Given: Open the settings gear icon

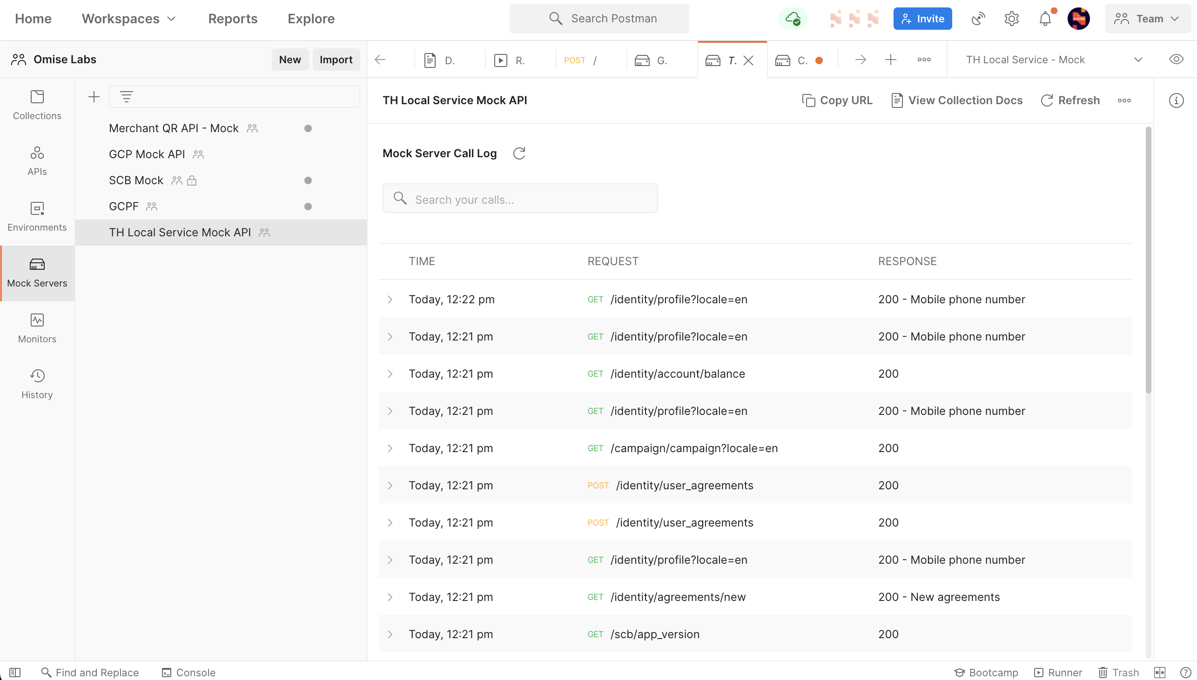Looking at the screenshot, I should pyautogui.click(x=1011, y=19).
